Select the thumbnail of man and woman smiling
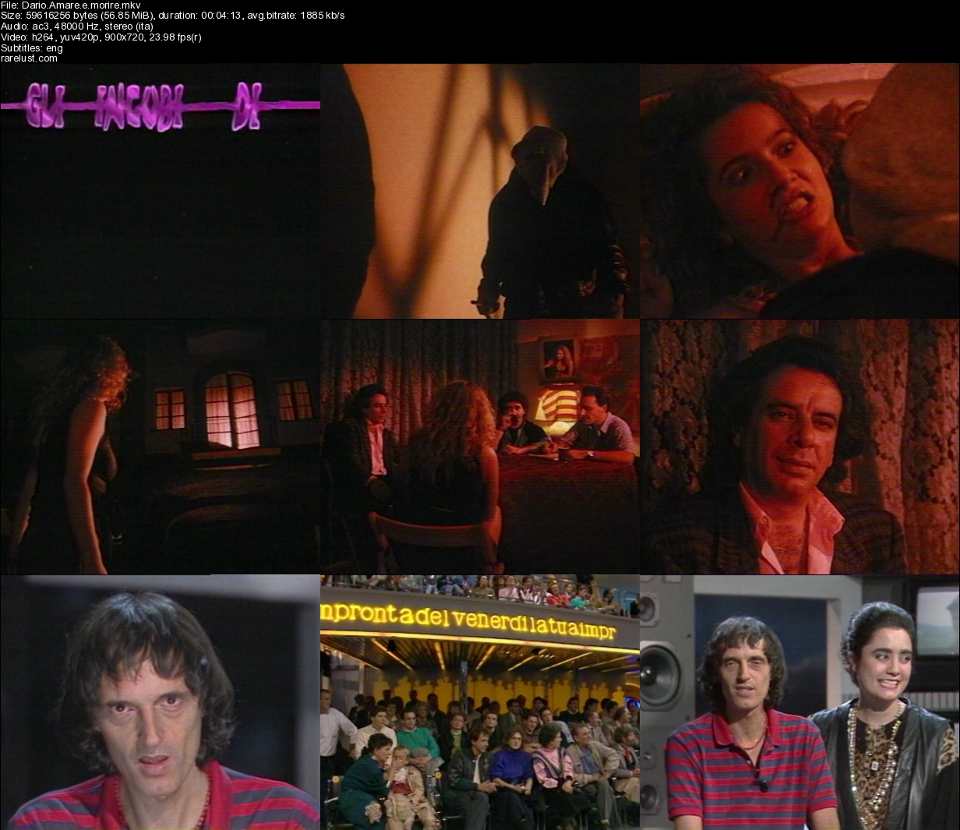 799,702
